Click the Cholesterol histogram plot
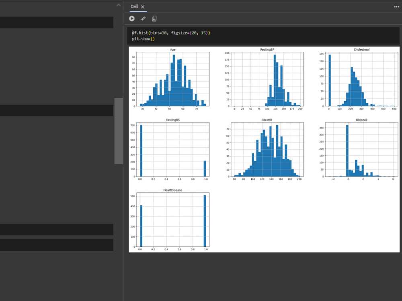 (x=361, y=79)
